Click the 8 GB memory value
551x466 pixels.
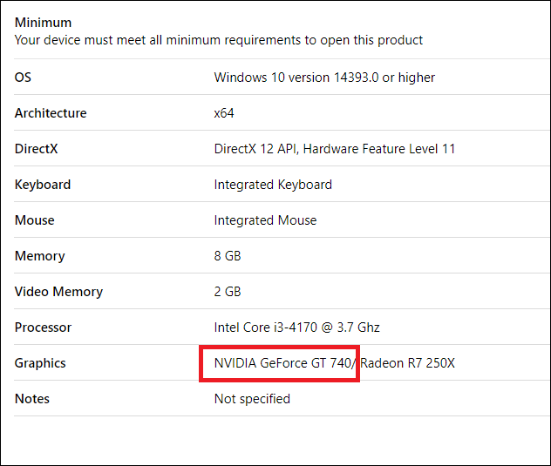[x=228, y=256]
